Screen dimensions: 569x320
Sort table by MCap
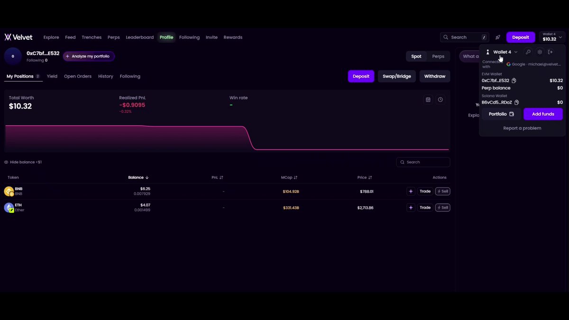pyautogui.click(x=289, y=177)
